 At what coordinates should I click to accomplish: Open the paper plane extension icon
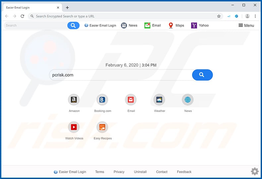229,16
